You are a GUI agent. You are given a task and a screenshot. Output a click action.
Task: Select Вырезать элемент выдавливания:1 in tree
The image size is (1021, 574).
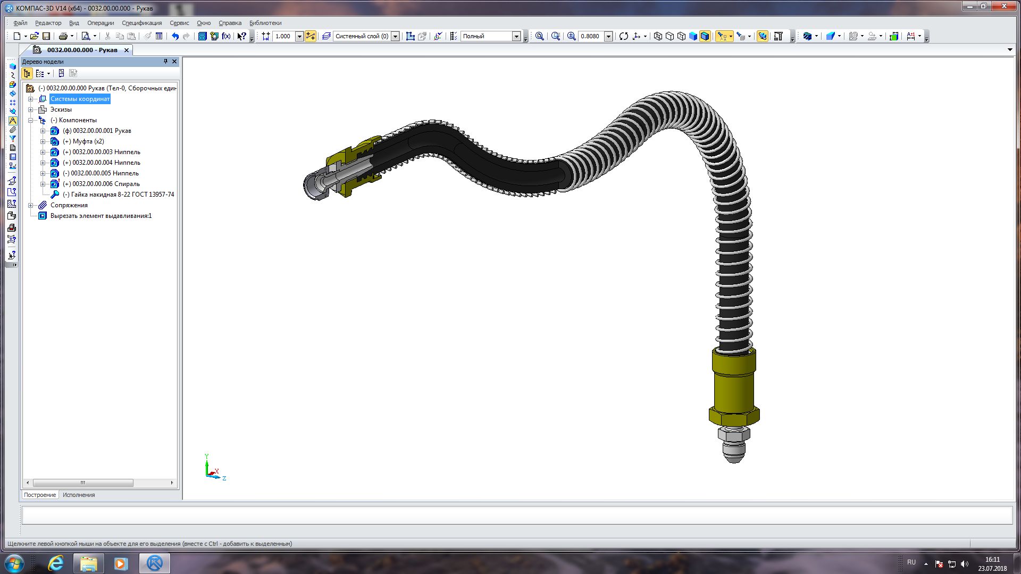(x=101, y=216)
